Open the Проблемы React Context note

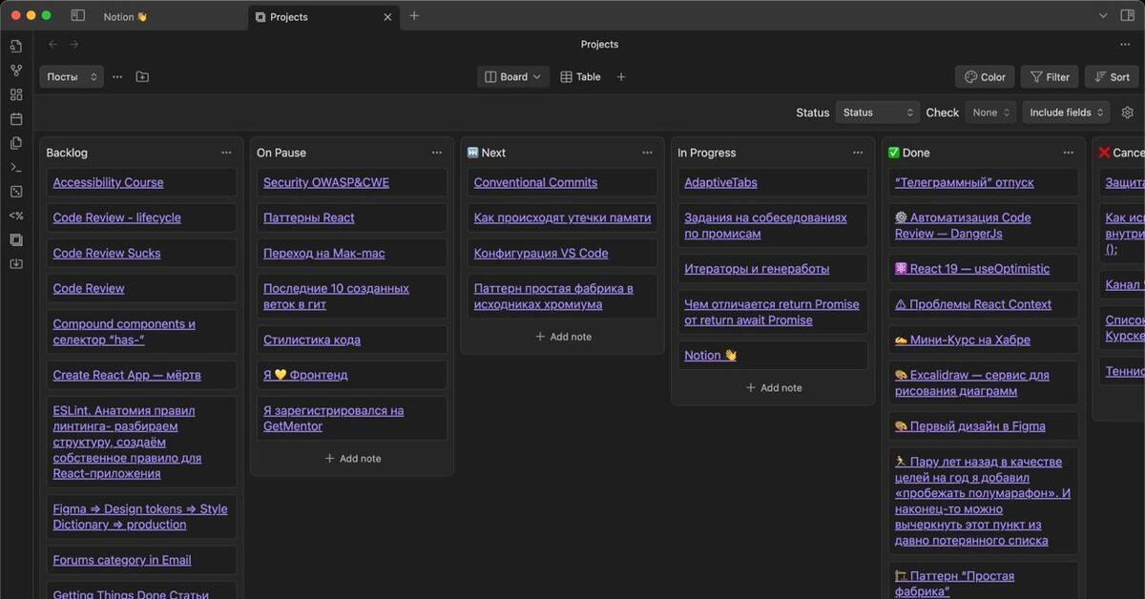[x=973, y=304]
